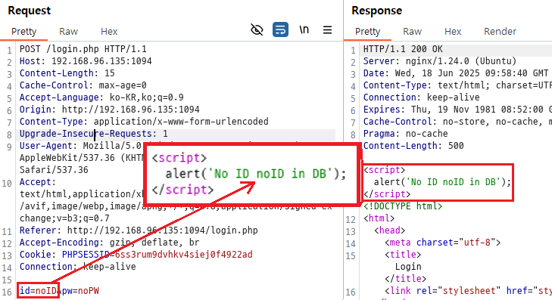Screen dimensions: 552x300
Task: Click the request 'Connection: keep-alive' header
Action: (x=77, y=267)
